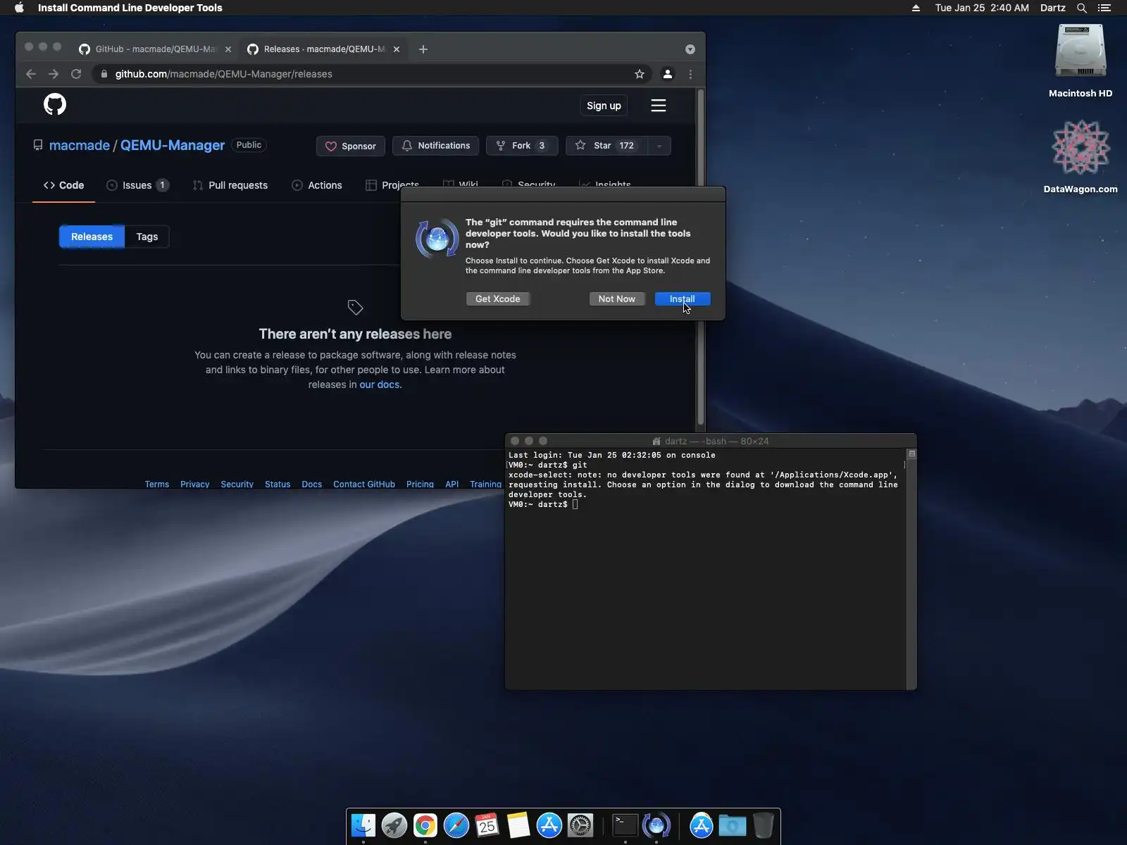Open the Issues tab
Viewport: 1127px width, 845px height.
137,185
